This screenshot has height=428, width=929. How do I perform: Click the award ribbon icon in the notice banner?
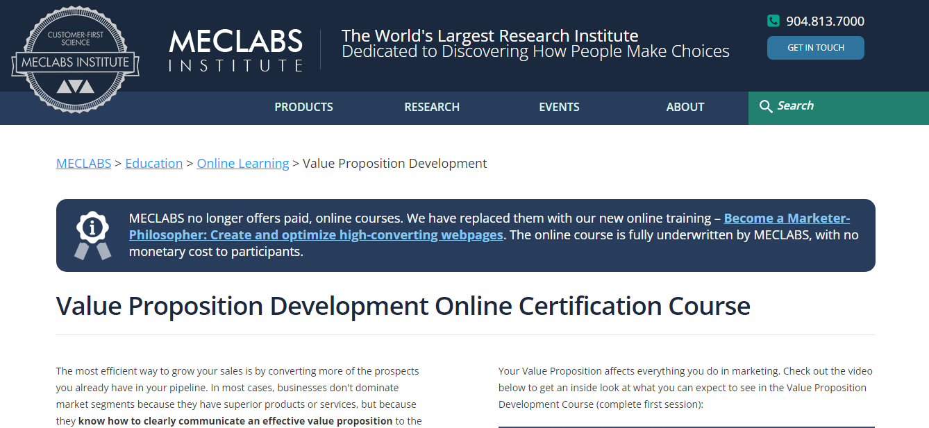(92, 234)
